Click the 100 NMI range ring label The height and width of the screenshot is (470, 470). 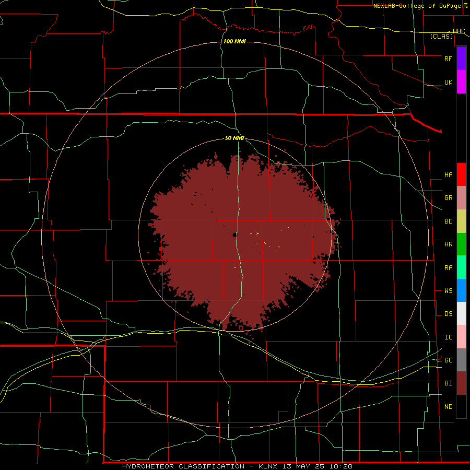tap(234, 41)
